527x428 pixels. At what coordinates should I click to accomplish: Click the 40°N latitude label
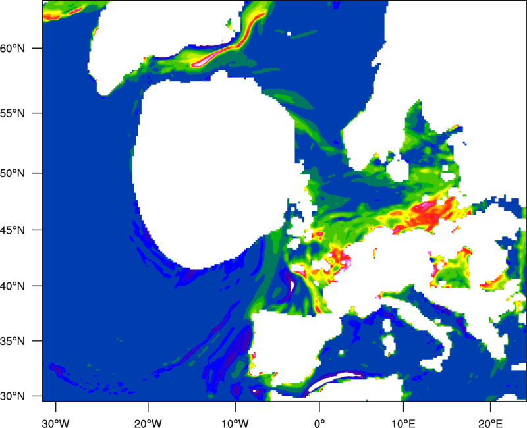(x=13, y=286)
